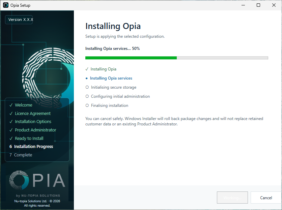
Task: Click the OPIA logo at sidebar bottom
Action: point(37,180)
